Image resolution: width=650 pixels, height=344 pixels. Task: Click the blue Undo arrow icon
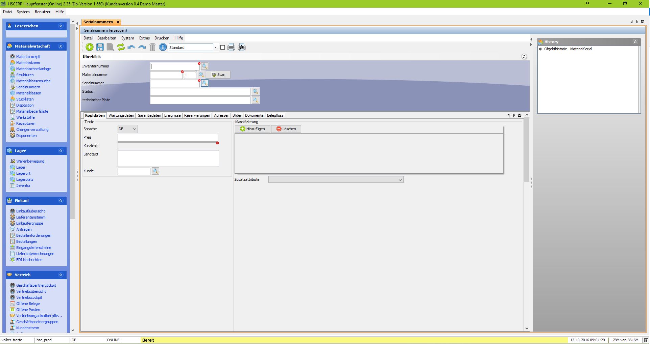131,47
